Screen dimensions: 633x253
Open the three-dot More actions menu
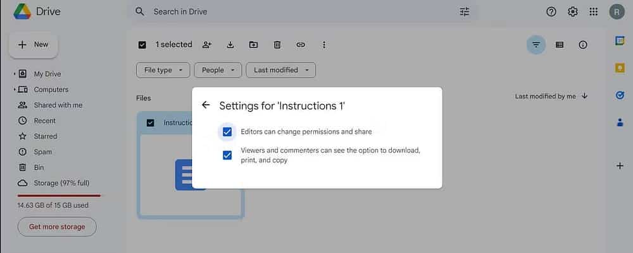(323, 45)
